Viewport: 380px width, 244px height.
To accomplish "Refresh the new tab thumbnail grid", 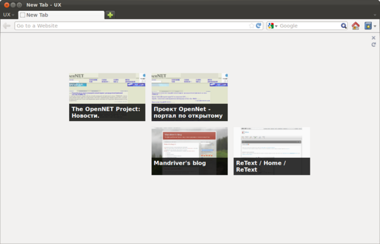I will click(374, 44).
